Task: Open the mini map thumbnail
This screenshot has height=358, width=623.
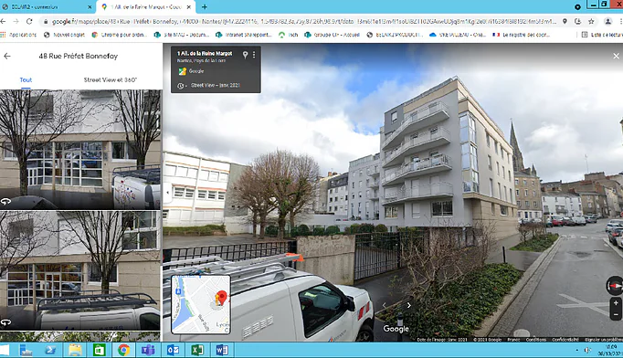Action: (201, 304)
